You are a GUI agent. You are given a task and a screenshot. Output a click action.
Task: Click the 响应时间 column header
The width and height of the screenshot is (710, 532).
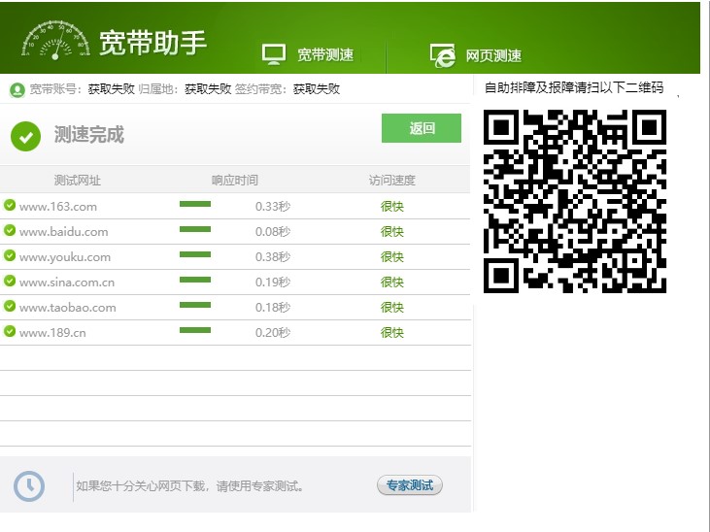click(235, 181)
